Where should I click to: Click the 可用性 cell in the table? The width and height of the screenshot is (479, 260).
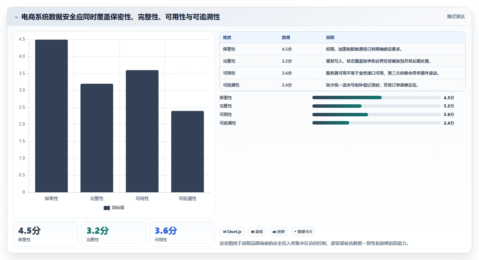click(x=229, y=73)
